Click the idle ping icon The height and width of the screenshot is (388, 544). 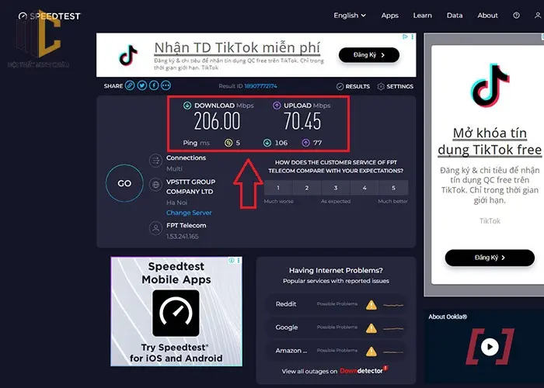(228, 143)
